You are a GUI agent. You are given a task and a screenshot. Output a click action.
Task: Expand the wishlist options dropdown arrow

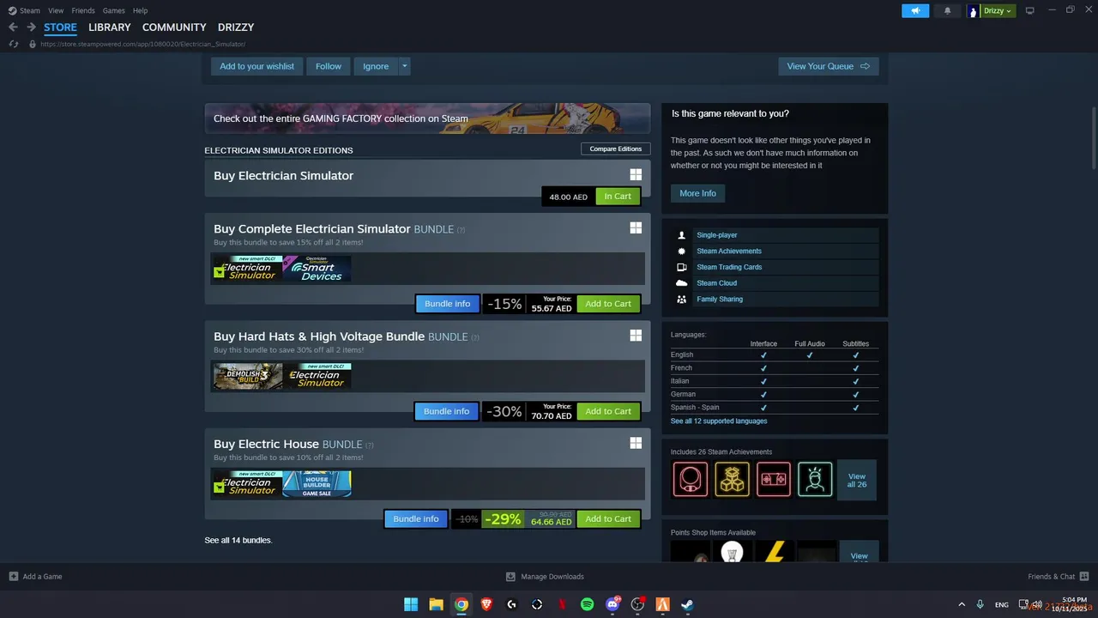405,66
